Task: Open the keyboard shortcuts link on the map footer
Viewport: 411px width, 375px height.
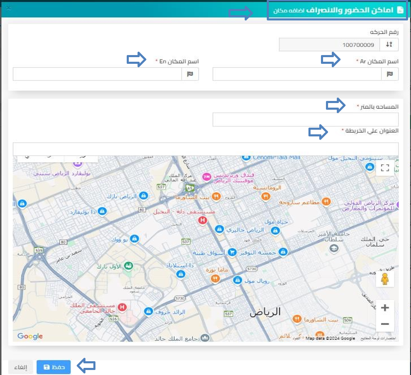Action: [x=378, y=338]
